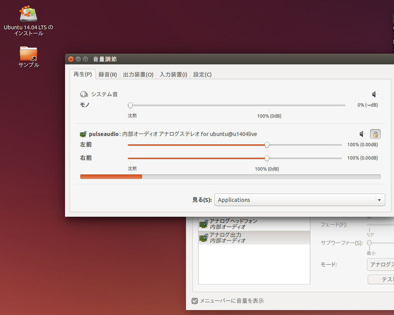The image size is (394, 315).
Task: Mute the pulseaudio stream speaker icon
Action: coord(362,134)
